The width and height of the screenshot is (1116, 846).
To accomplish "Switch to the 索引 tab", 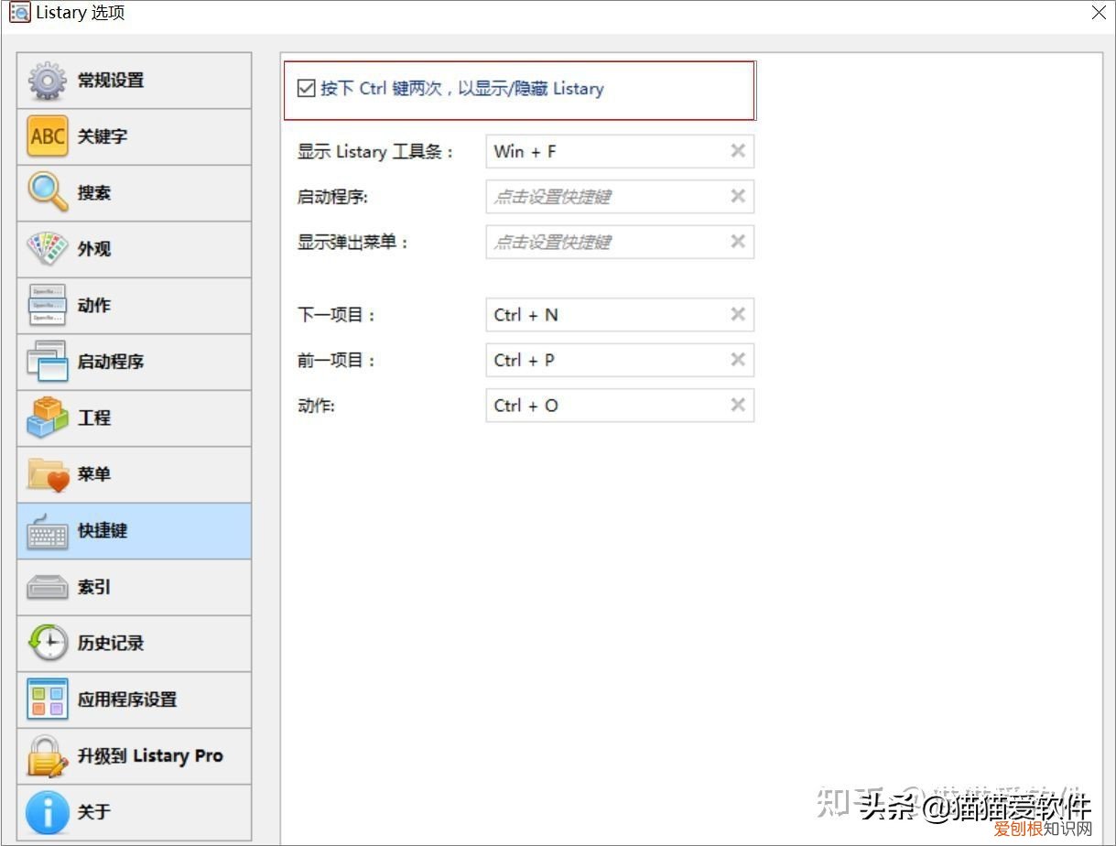I will 134,587.
